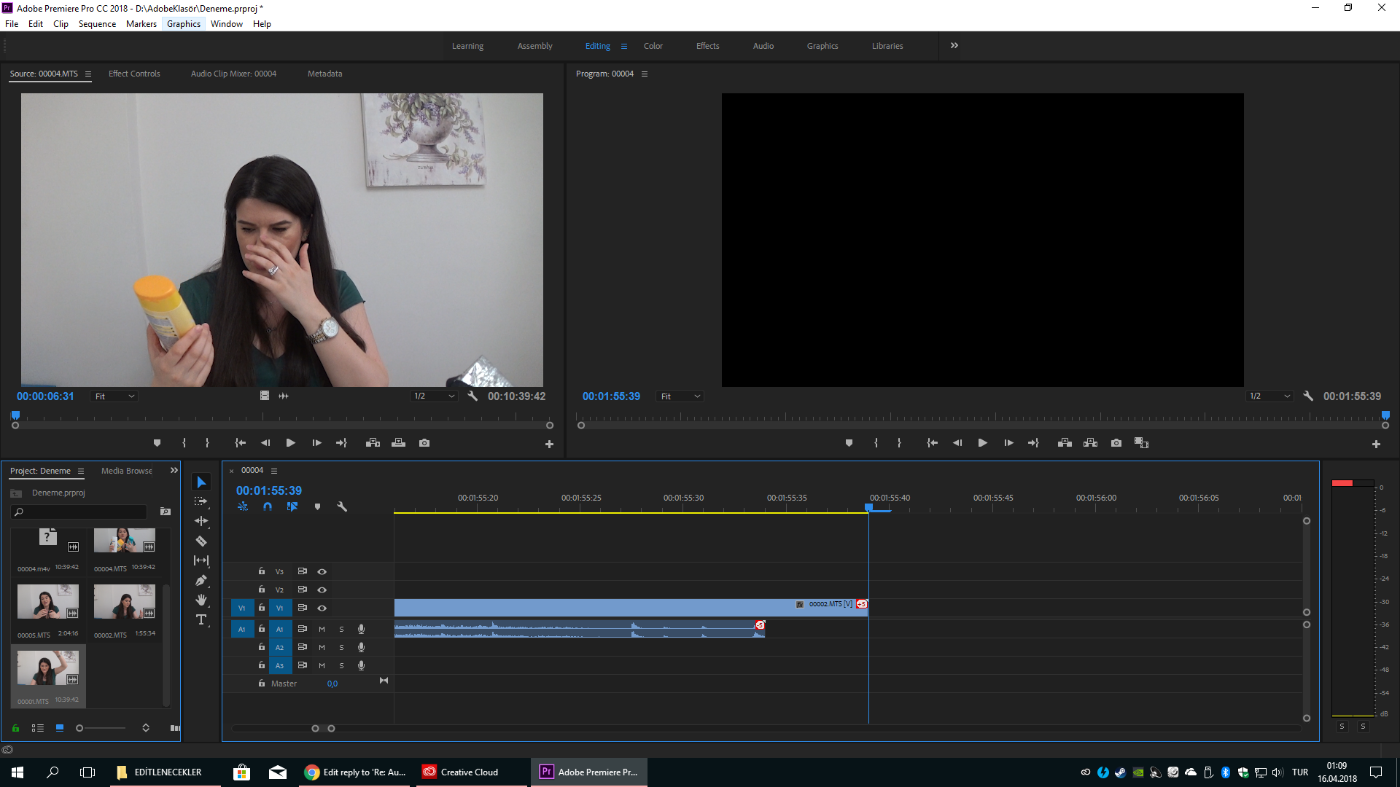Open Source monitor zoom Fit dropdown

tap(114, 396)
